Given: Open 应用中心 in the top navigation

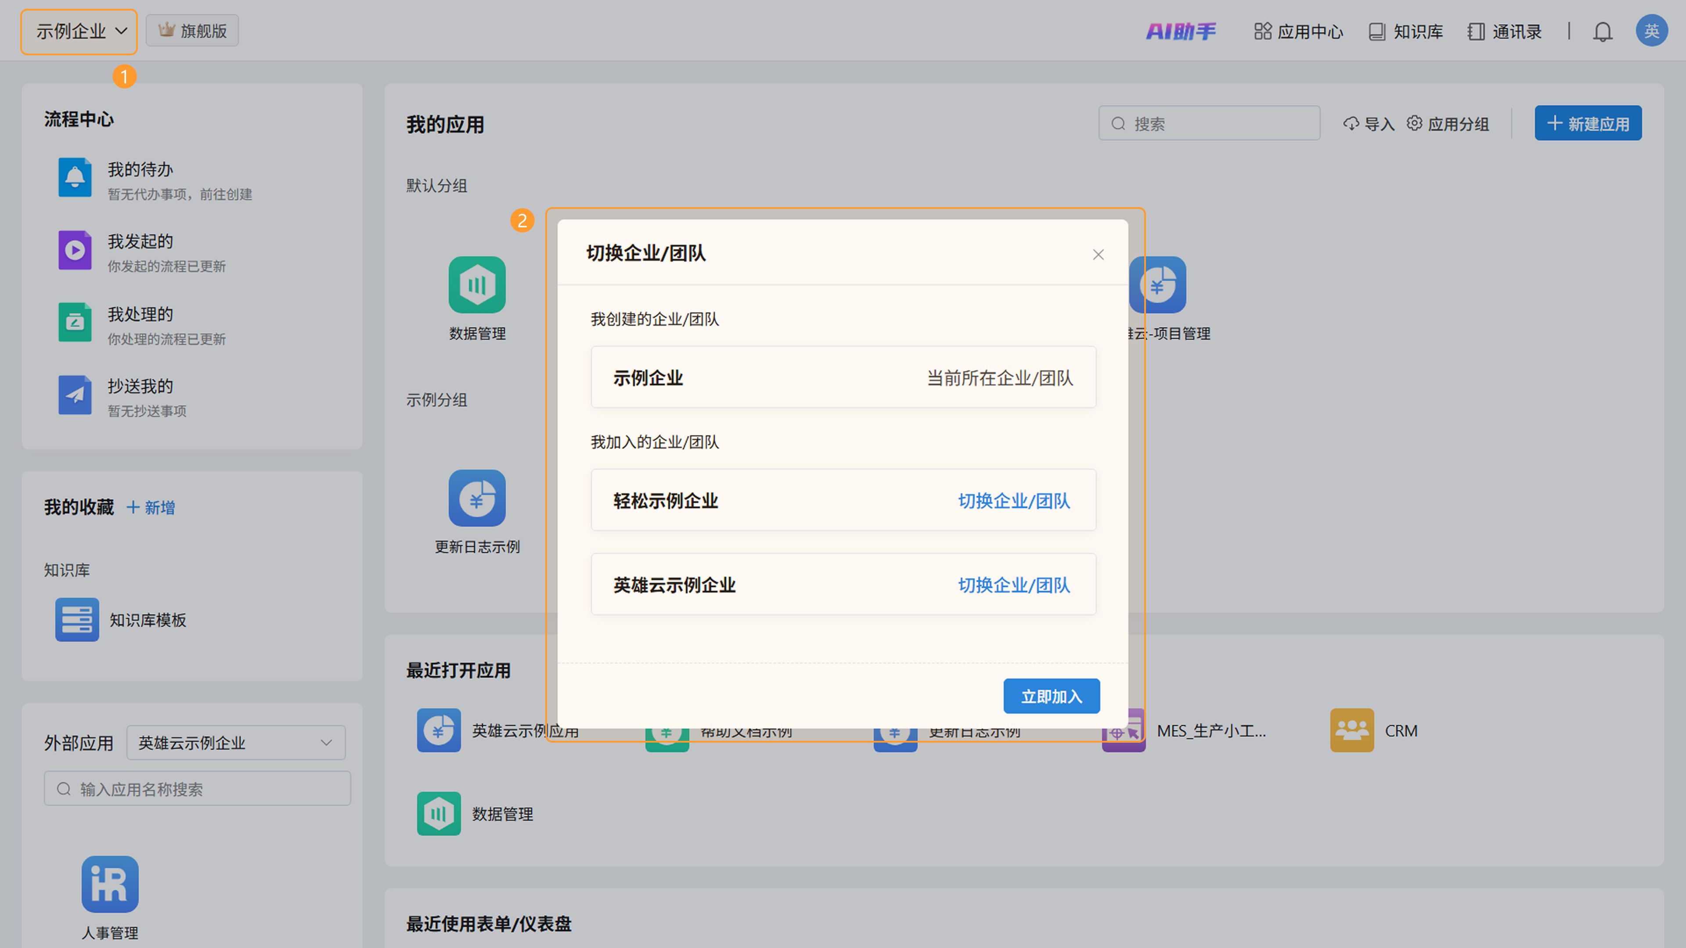Looking at the screenshot, I should [1299, 32].
